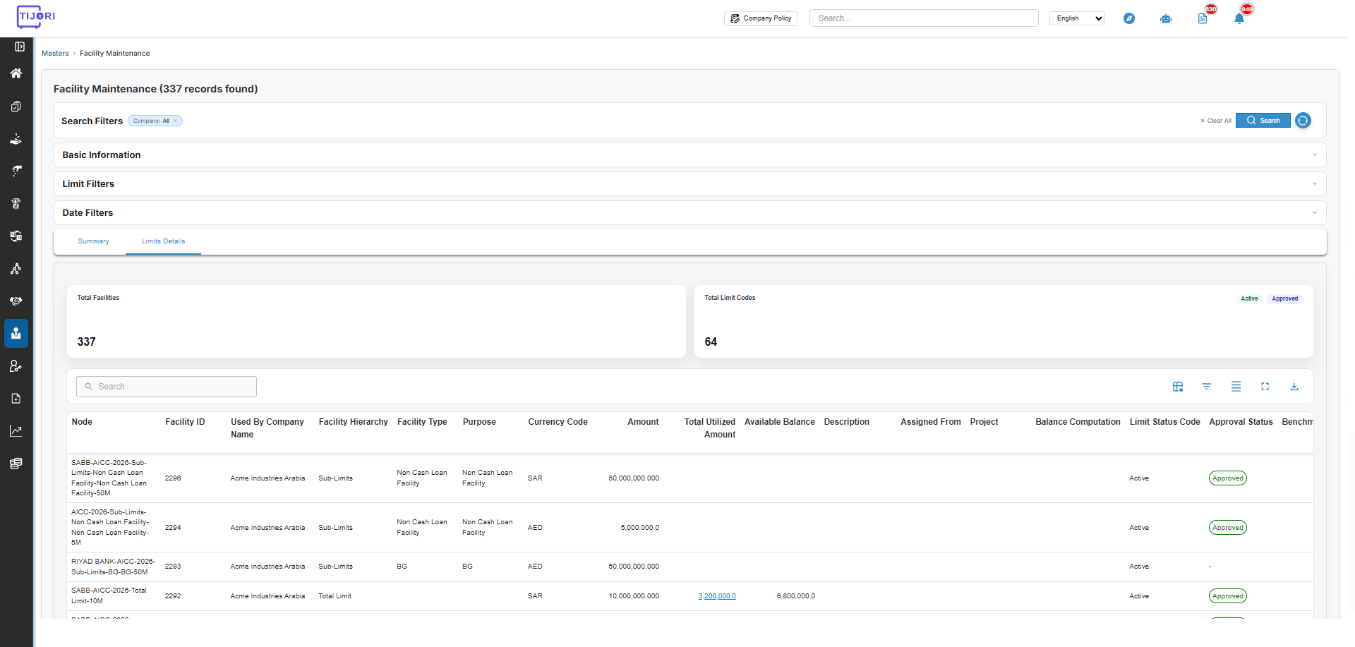This screenshot has width=1355, height=647.
Task: Click the highlighted Masters sidebar icon
Action: pyautogui.click(x=16, y=334)
